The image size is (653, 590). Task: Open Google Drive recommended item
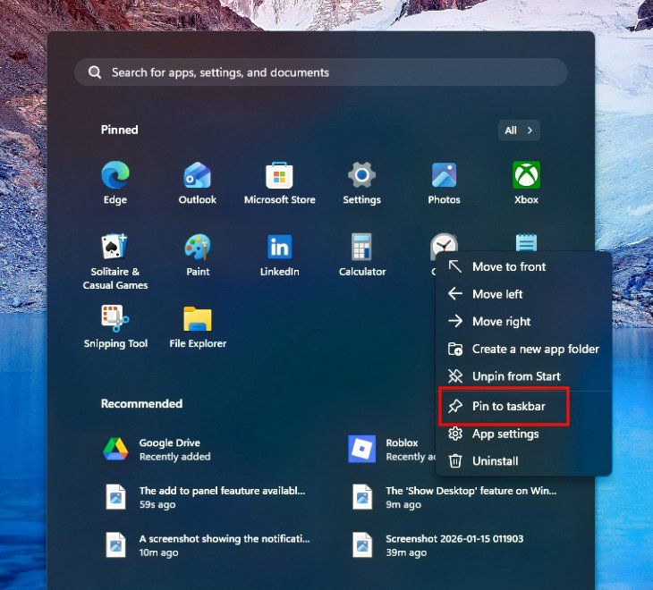(x=157, y=450)
